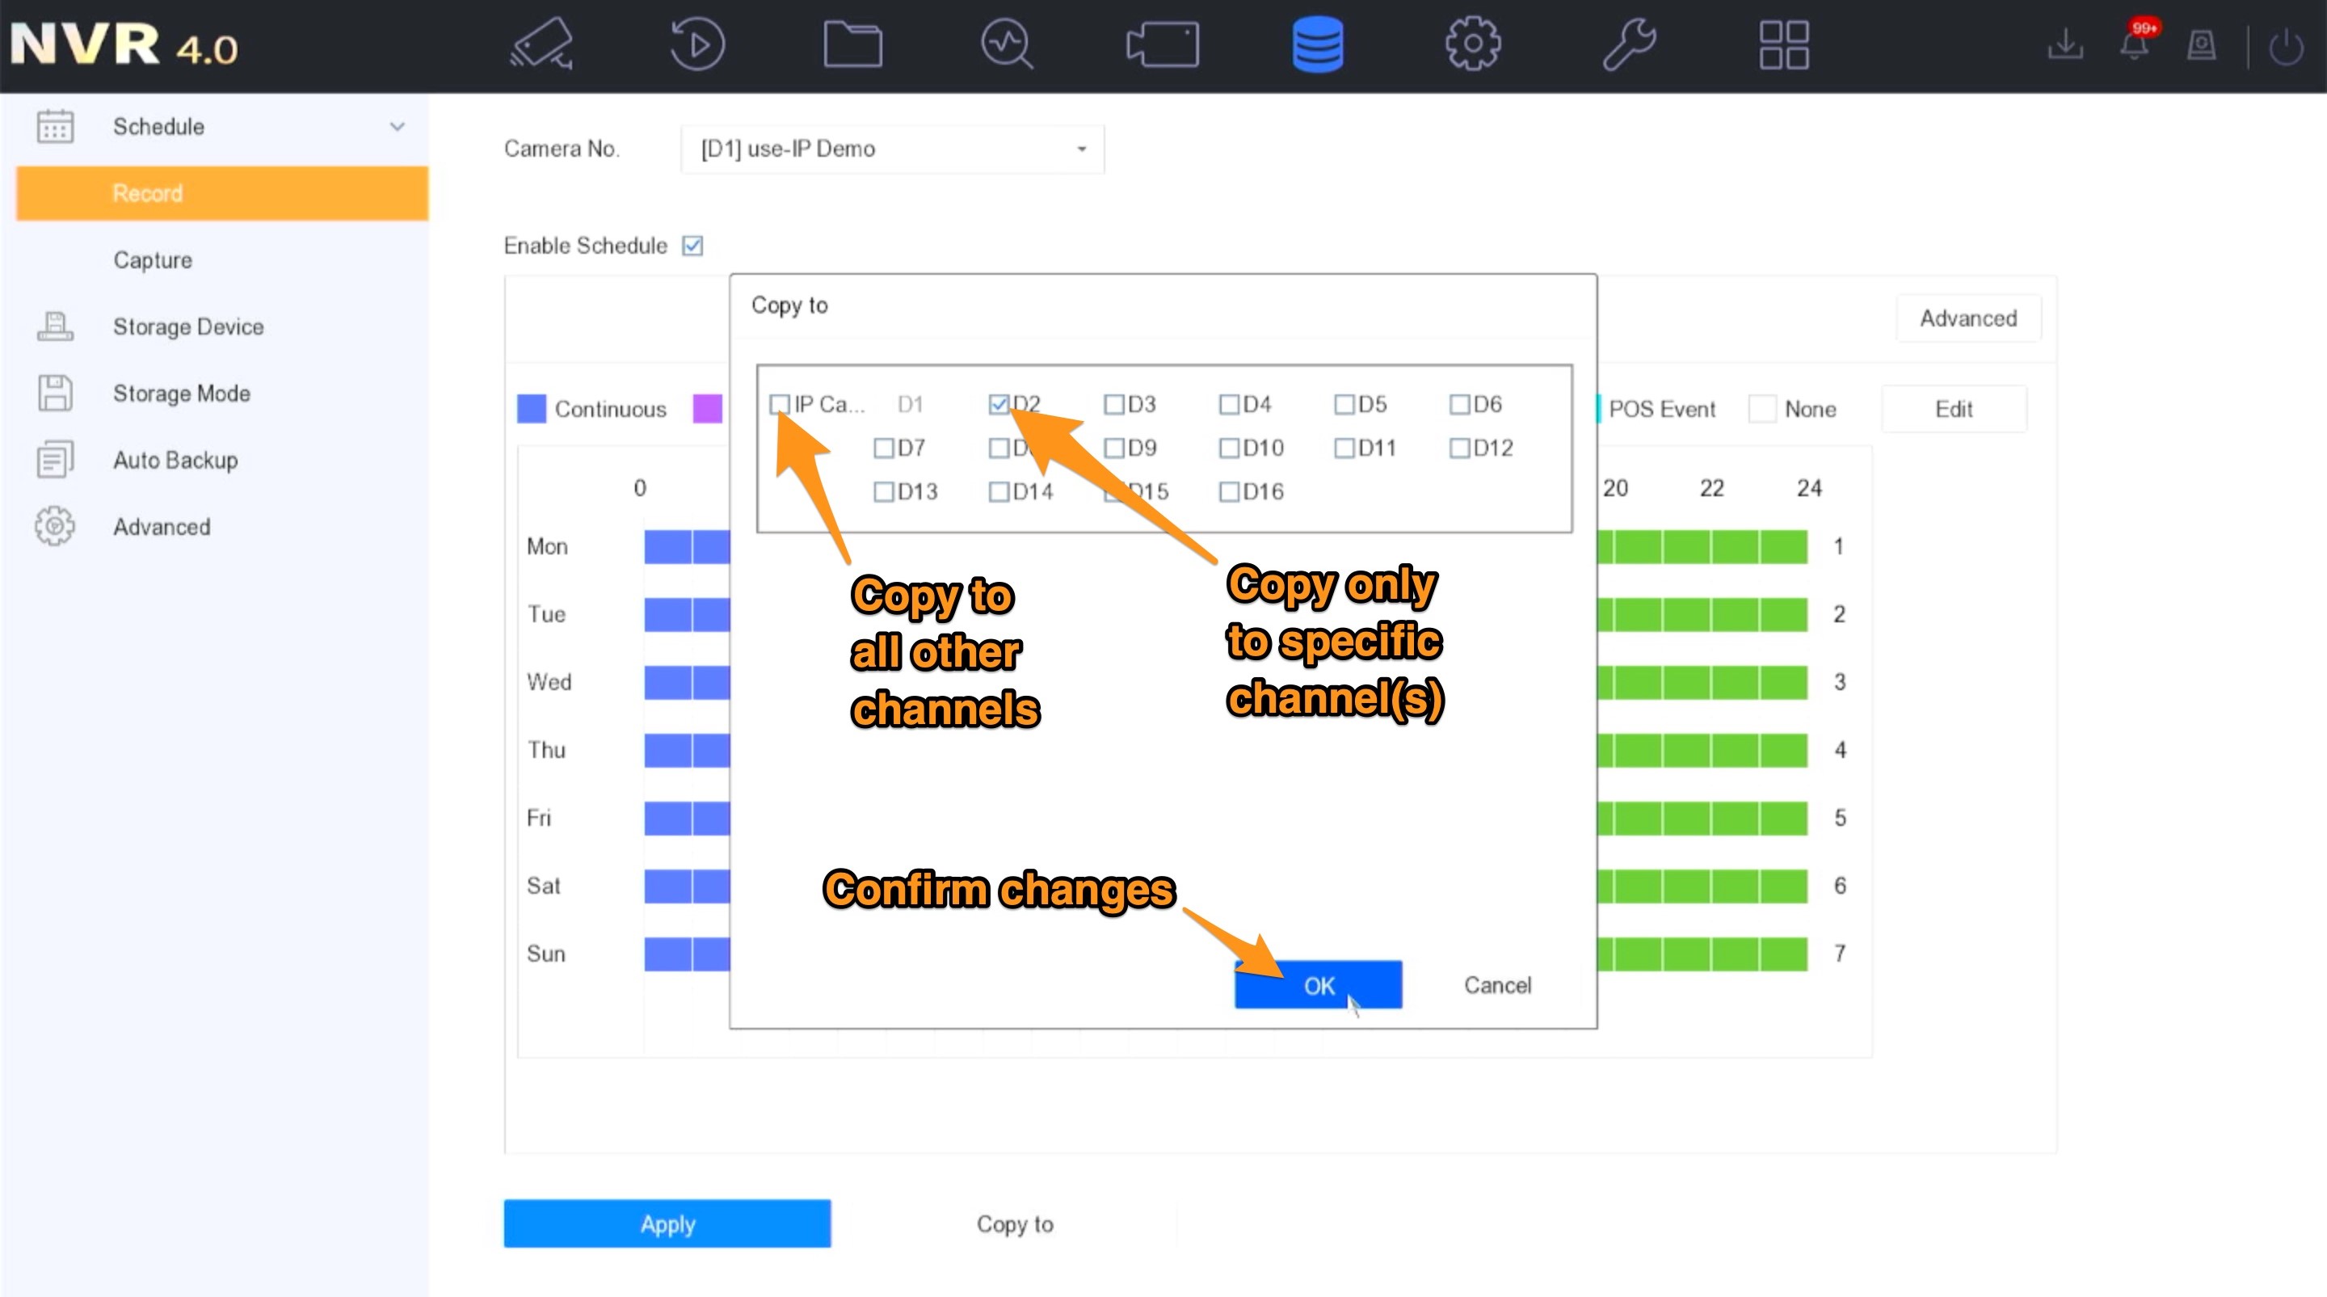Open the Smart Analysis icon
Screen dimensions: 2327x1297
pyautogui.click(x=1006, y=44)
